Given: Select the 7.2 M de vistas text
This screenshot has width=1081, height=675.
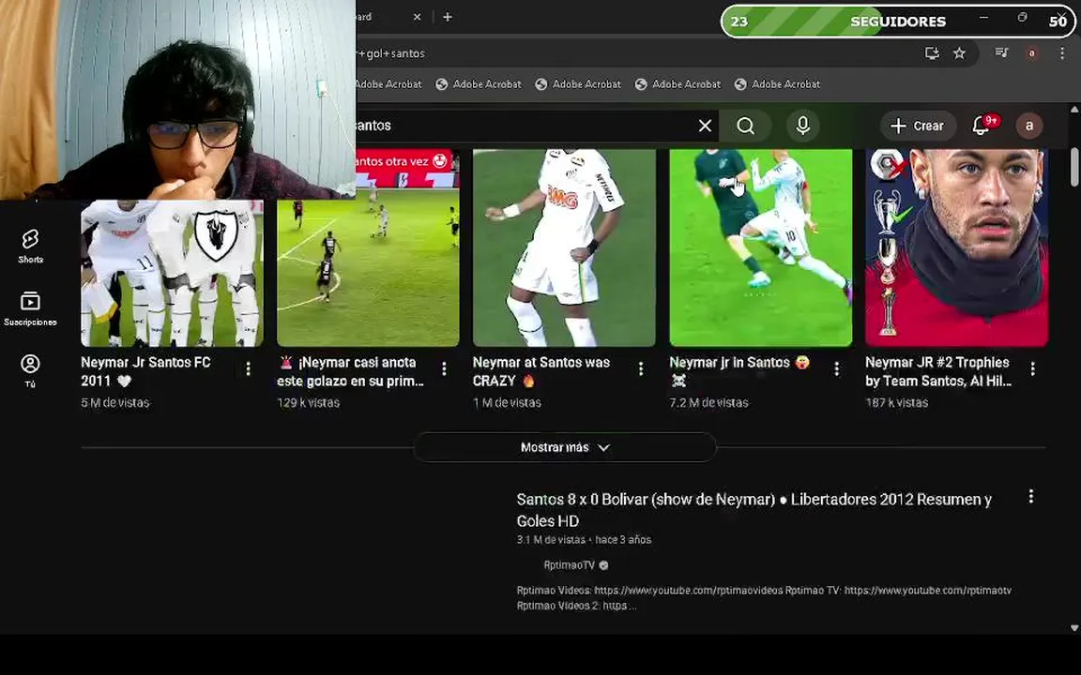Looking at the screenshot, I should coord(708,402).
